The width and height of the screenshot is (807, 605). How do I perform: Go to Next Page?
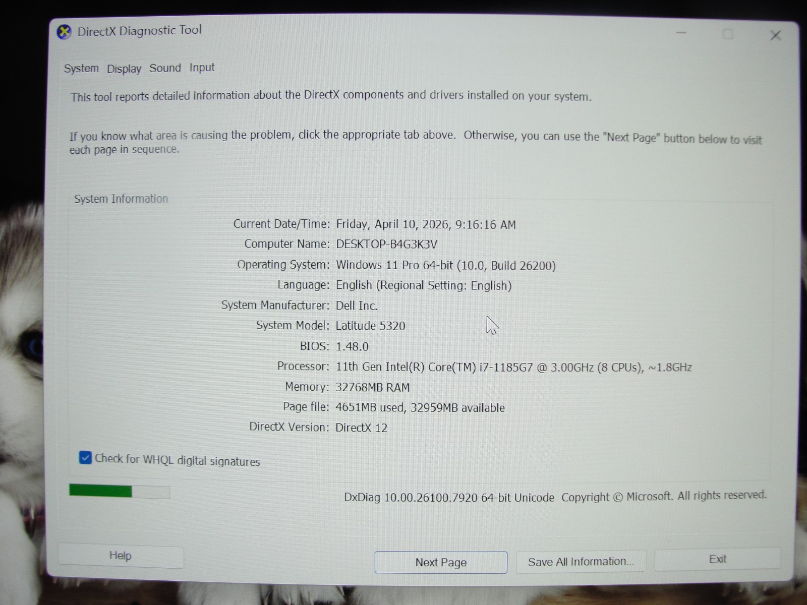[441, 562]
